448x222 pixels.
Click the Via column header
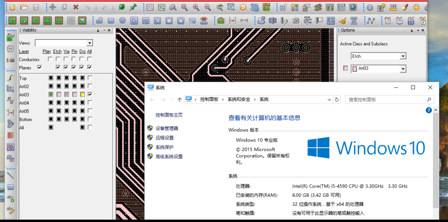tap(67, 51)
